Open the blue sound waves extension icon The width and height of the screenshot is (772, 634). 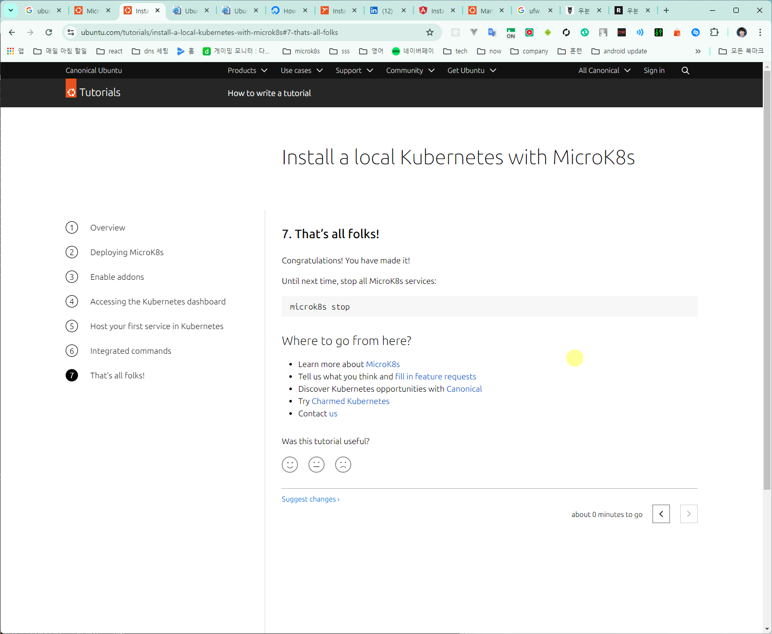point(640,32)
